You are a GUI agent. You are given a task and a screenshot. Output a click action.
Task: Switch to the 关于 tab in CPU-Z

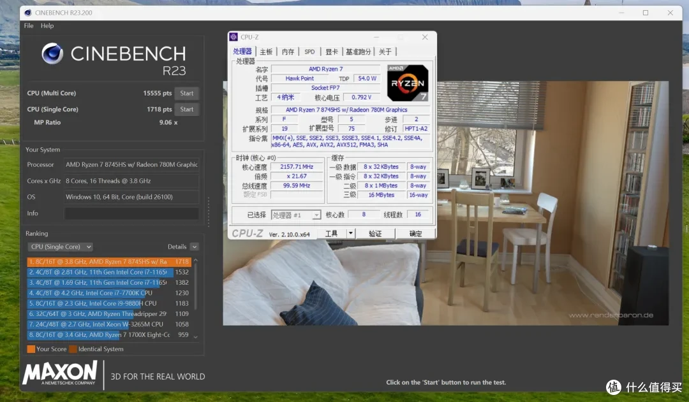point(385,52)
